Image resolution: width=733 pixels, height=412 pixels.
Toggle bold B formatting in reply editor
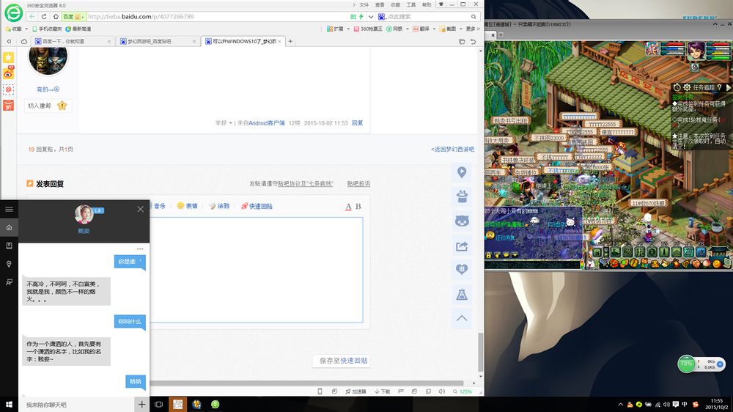point(358,206)
